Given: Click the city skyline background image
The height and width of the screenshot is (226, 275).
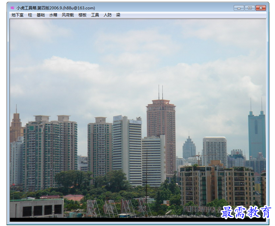Looking at the screenshot, I should (138, 118).
